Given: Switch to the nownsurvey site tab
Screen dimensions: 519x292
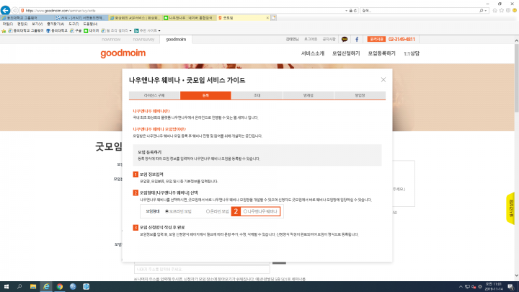Looking at the screenshot, I should pyautogui.click(x=143, y=40).
